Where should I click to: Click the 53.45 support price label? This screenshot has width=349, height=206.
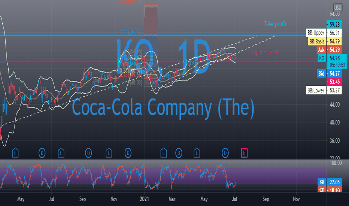(x=334, y=82)
